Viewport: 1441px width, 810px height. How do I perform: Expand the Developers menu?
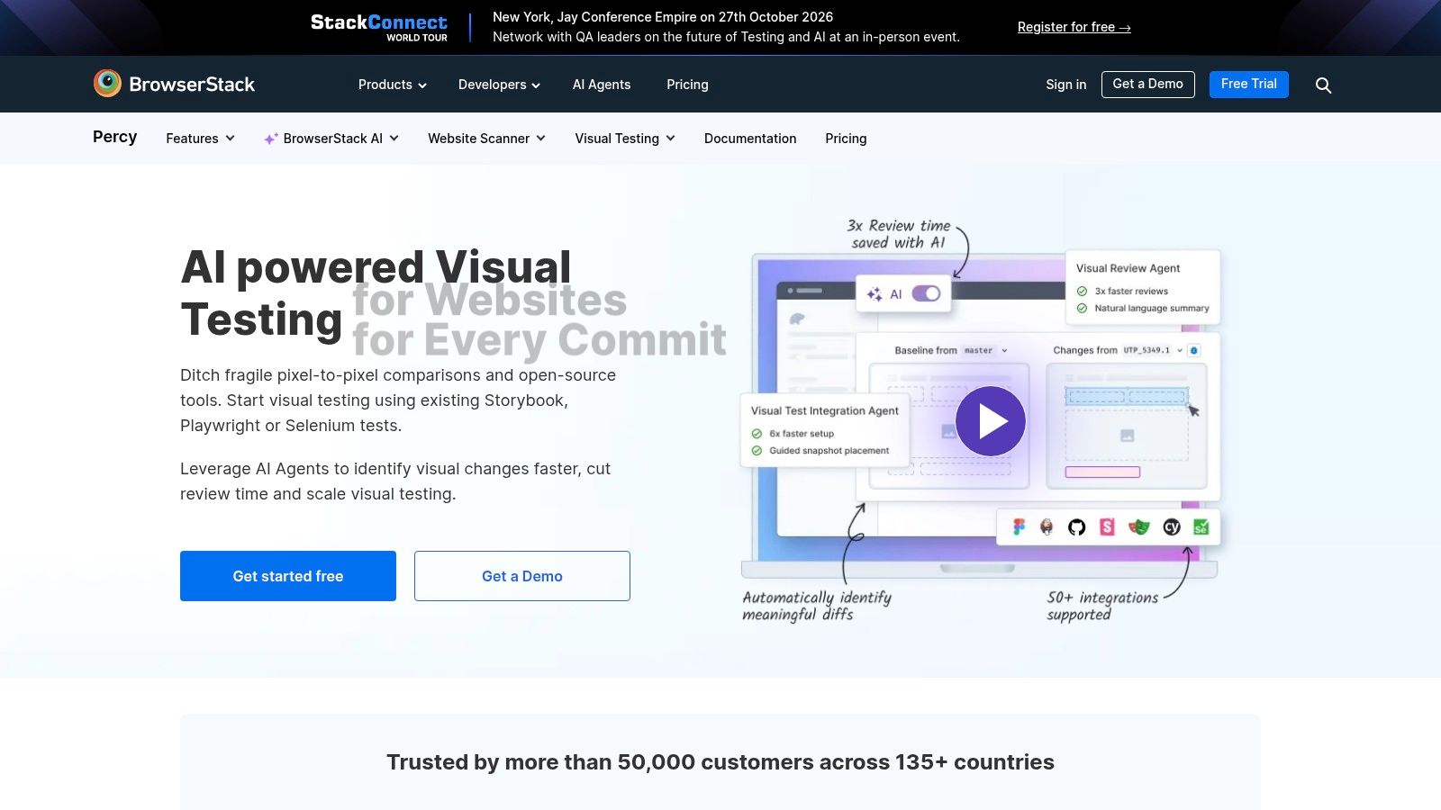tap(500, 85)
